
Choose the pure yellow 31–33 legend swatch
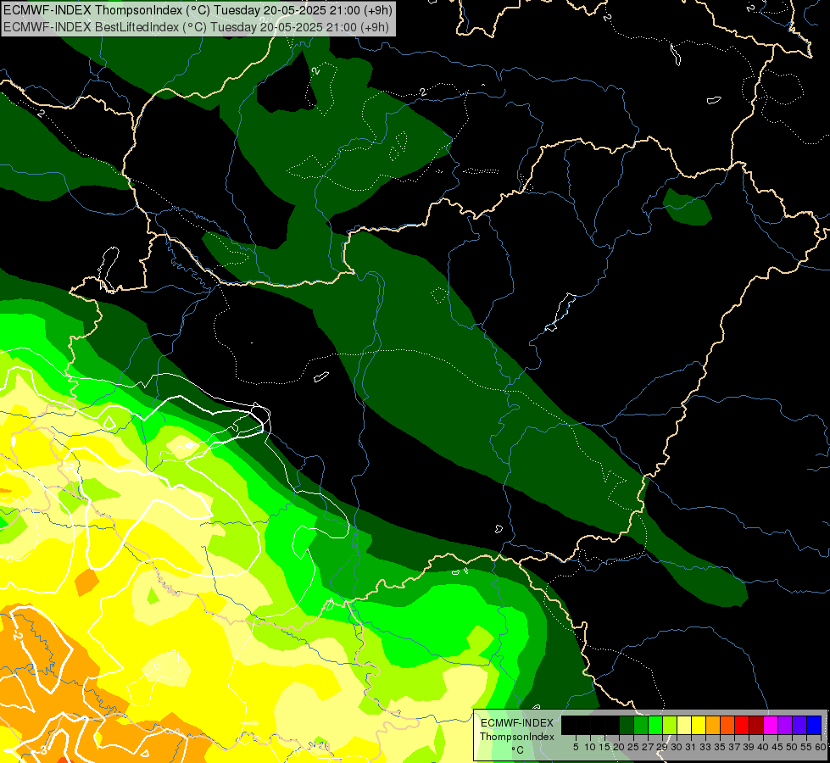699,726
